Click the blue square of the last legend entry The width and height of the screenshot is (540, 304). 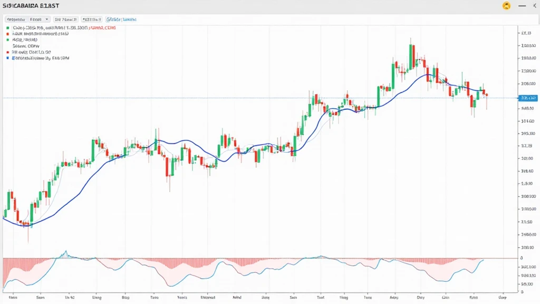[7, 59]
